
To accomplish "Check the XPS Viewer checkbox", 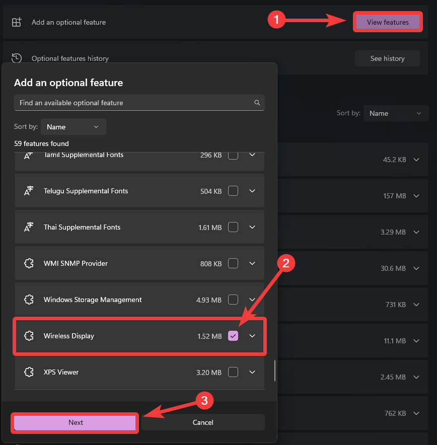I will click(233, 372).
